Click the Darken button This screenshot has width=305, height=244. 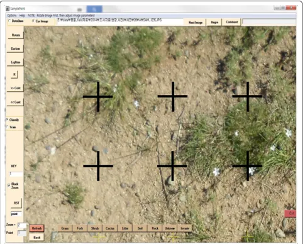coord(15,48)
